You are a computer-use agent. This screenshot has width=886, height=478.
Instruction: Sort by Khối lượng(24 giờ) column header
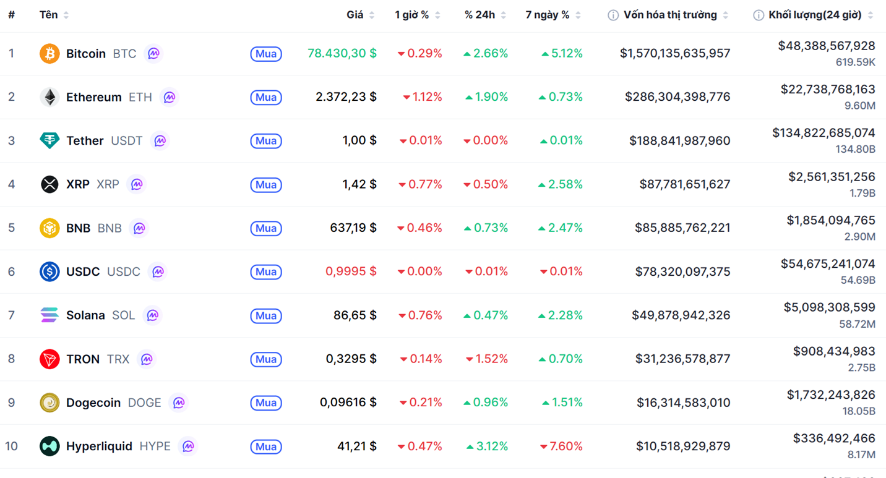821,15
